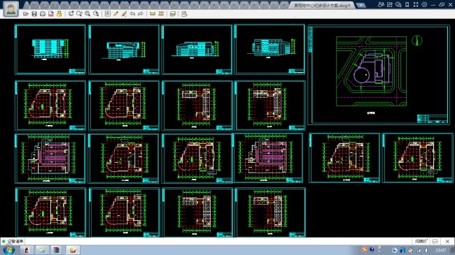Toggle fullscreen mode from title bar

point(416,5)
